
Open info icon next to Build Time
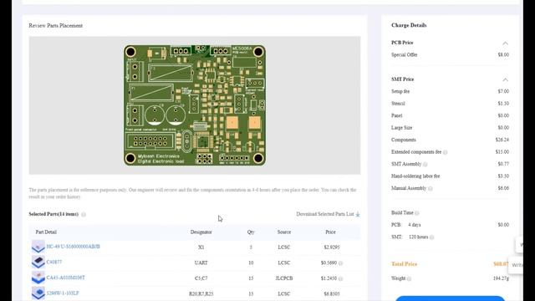point(417,213)
